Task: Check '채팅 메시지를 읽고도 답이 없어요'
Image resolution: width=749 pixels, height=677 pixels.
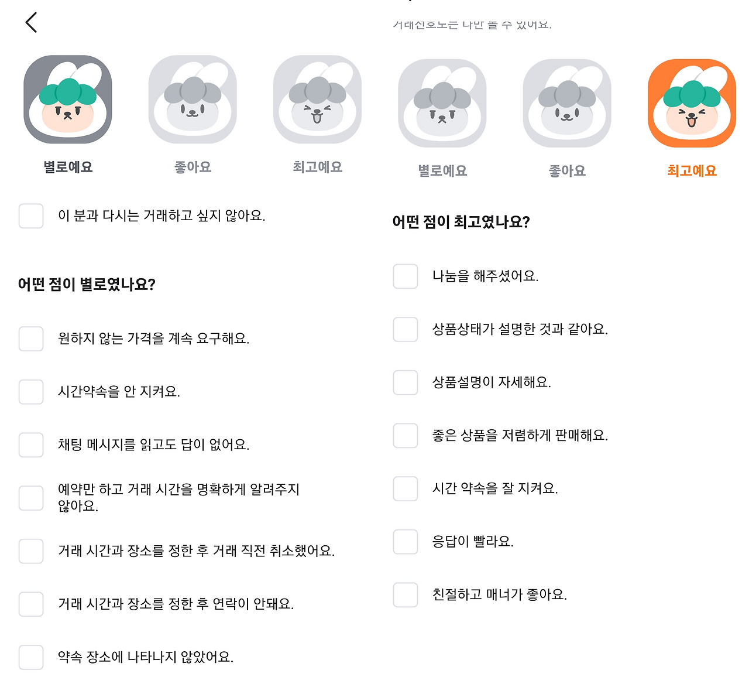Action: point(31,445)
